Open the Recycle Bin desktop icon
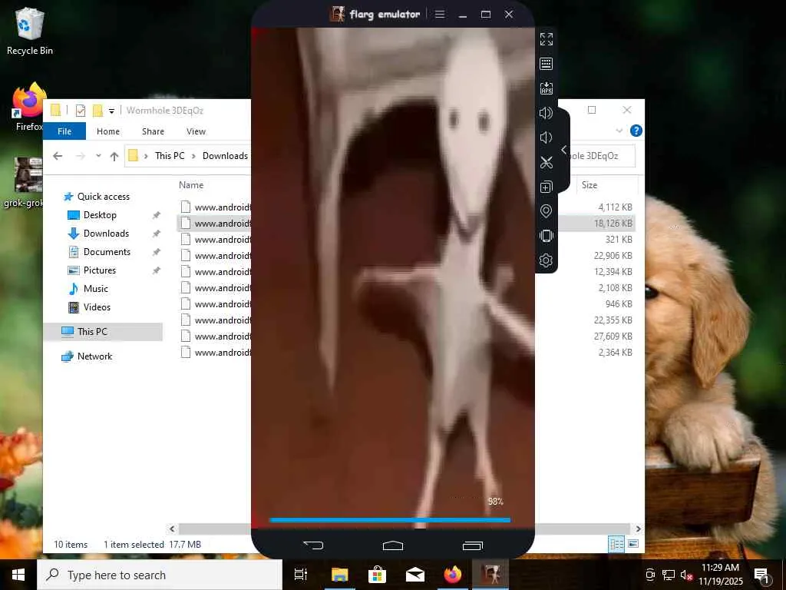The height and width of the screenshot is (590, 786). tap(30, 31)
